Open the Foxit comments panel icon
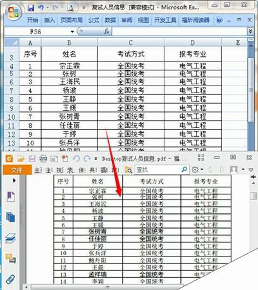Image resolution: width=258 pixels, height=290 pixels. pos(11,258)
